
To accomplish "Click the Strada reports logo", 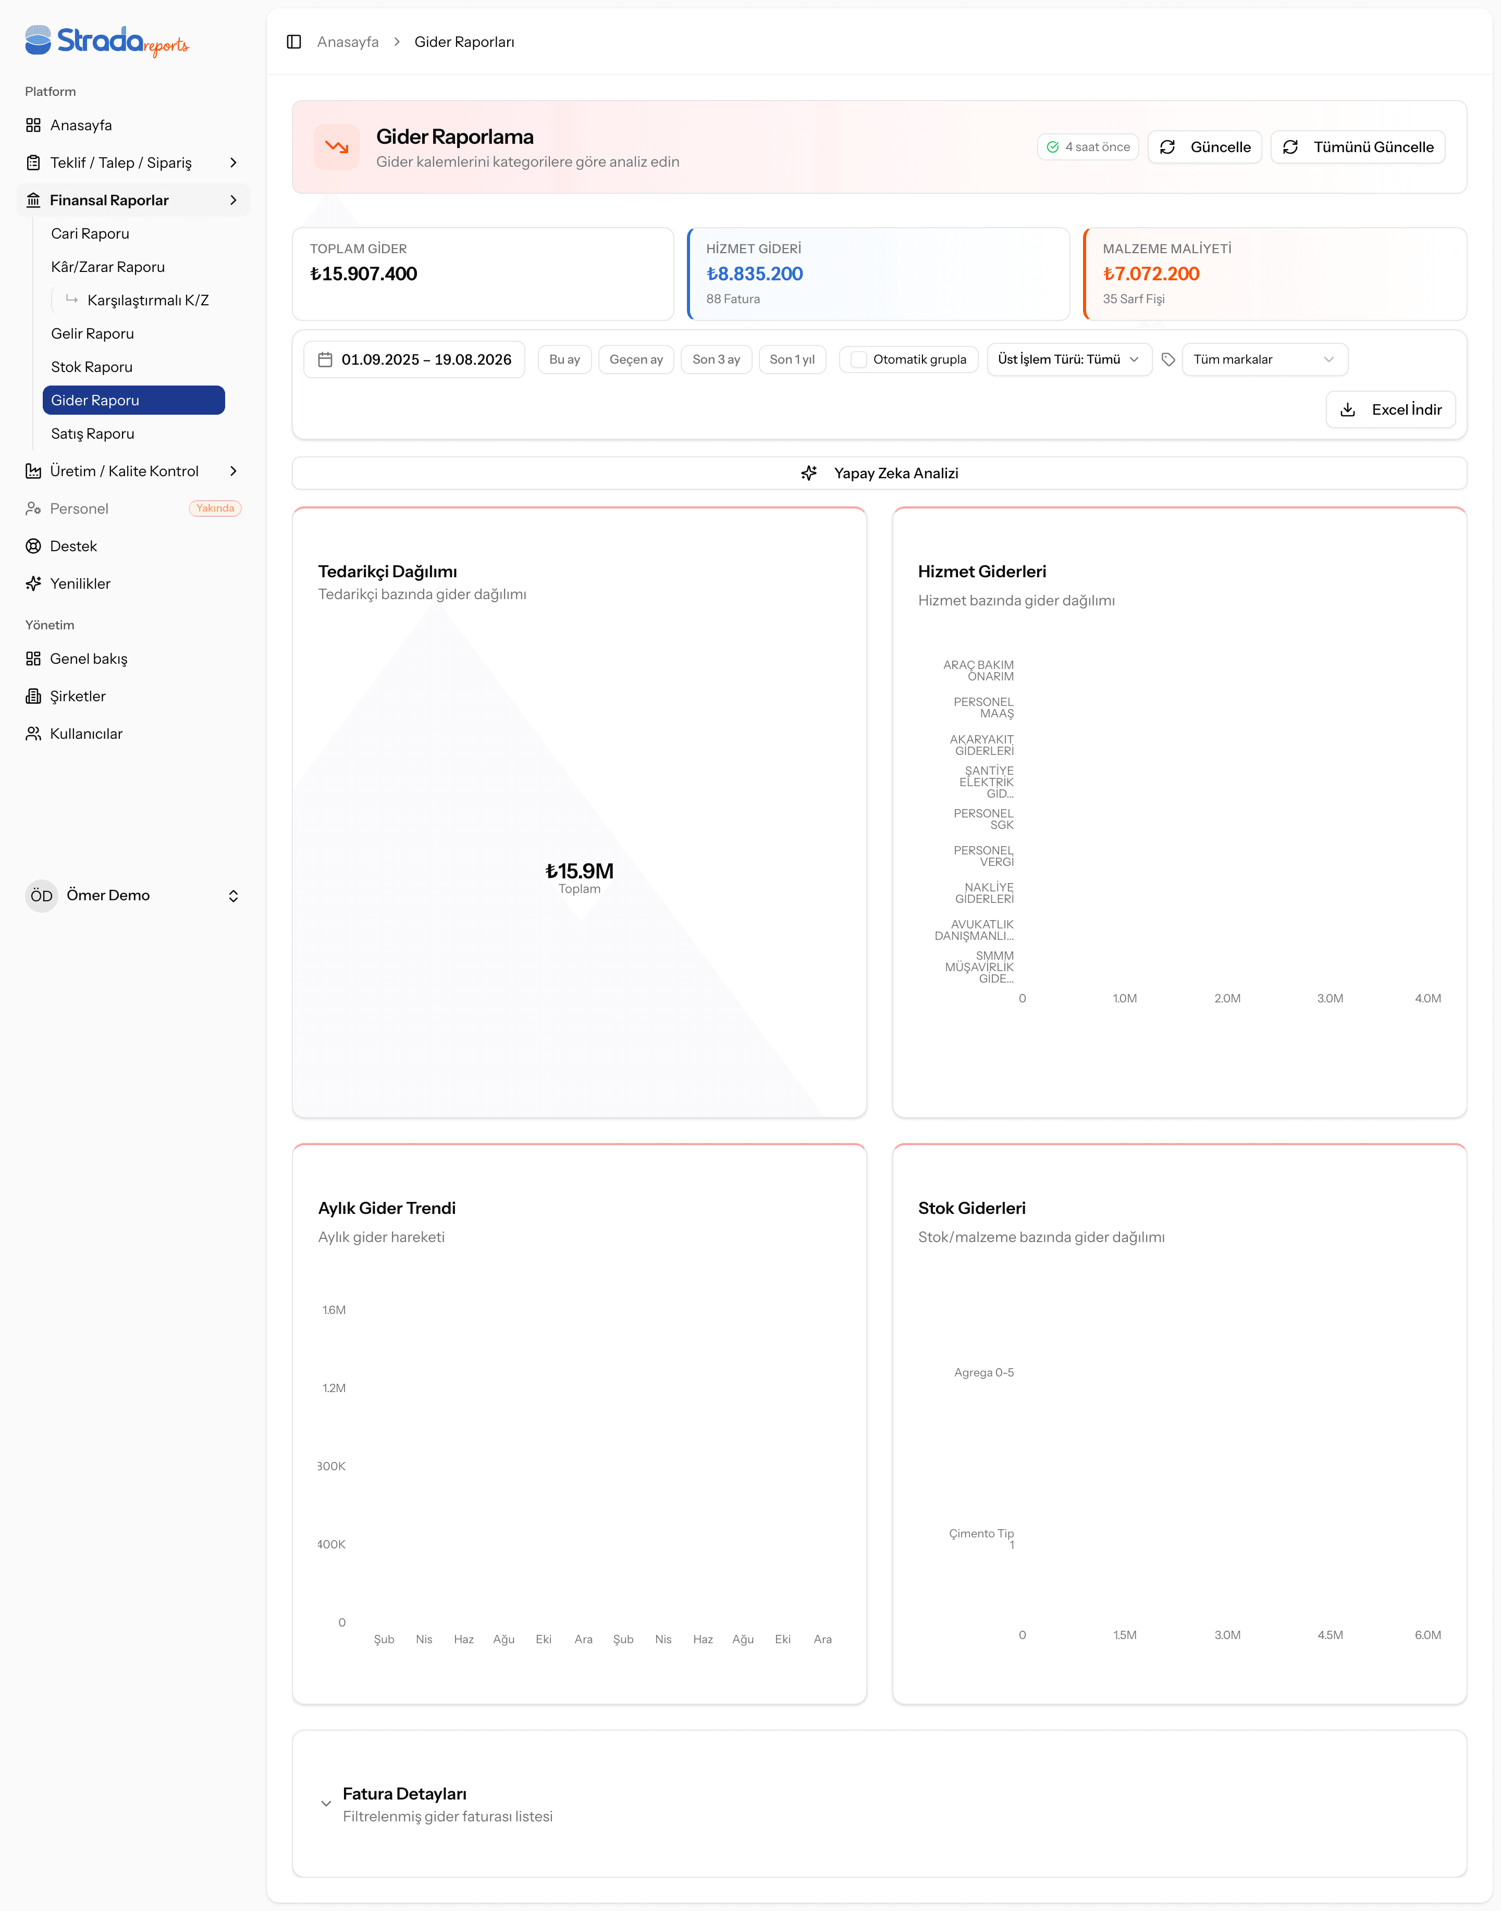I will (106, 41).
